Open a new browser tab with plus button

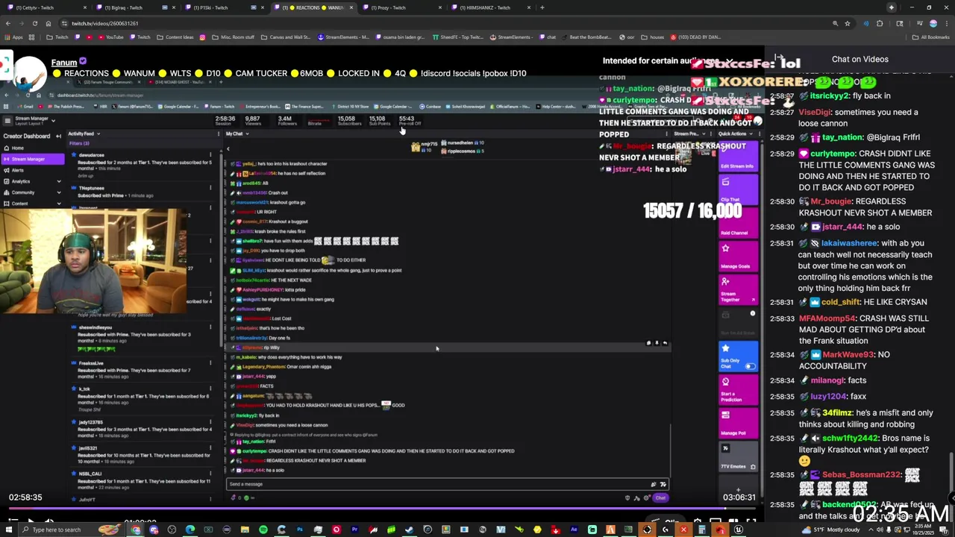(x=542, y=7)
